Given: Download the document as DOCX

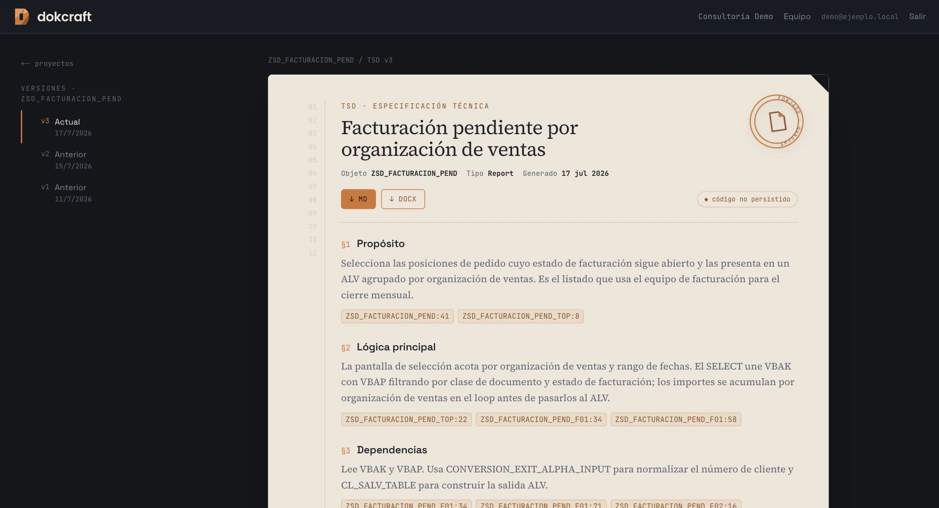Looking at the screenshot, I should click(403, 199).
